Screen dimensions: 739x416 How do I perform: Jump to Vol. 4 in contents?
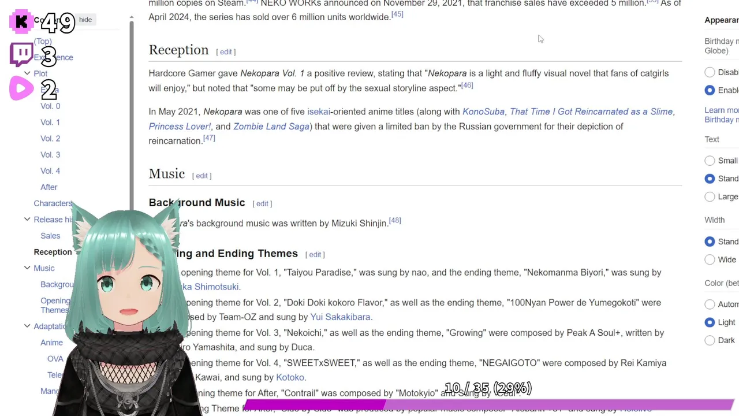50,171
